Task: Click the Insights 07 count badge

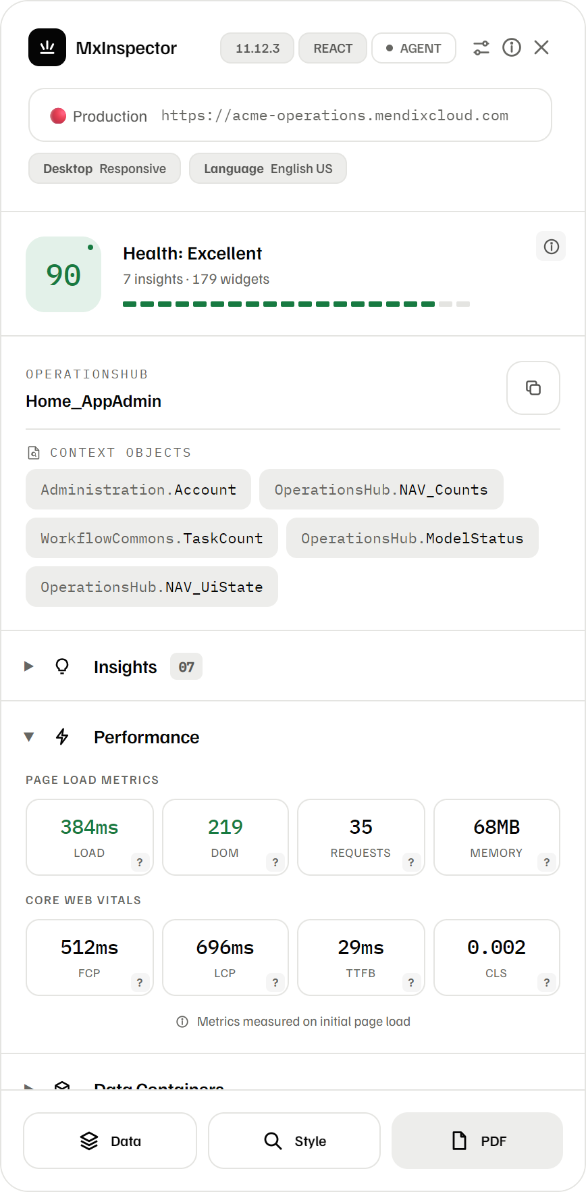Action: point(186,667)
